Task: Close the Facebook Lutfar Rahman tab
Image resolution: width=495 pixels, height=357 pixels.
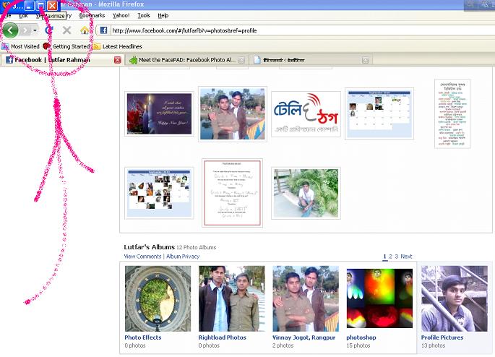Action: coord(118,60)
